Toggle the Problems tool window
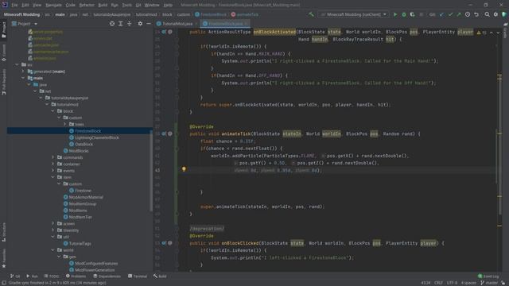 76,276
